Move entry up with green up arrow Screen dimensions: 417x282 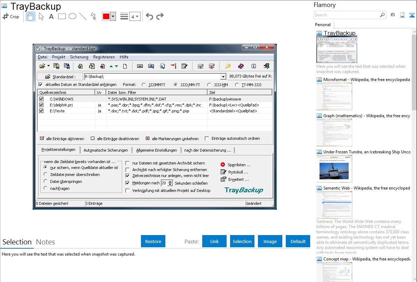point(111,66)
